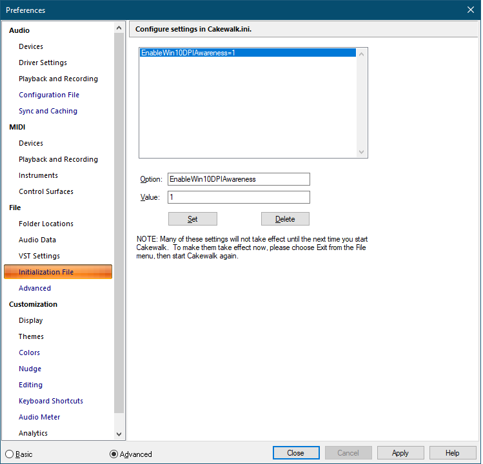The image size is (483, 464).
Task: Click sidebar scroll down arrow
Action: click(x=119, y=434)
